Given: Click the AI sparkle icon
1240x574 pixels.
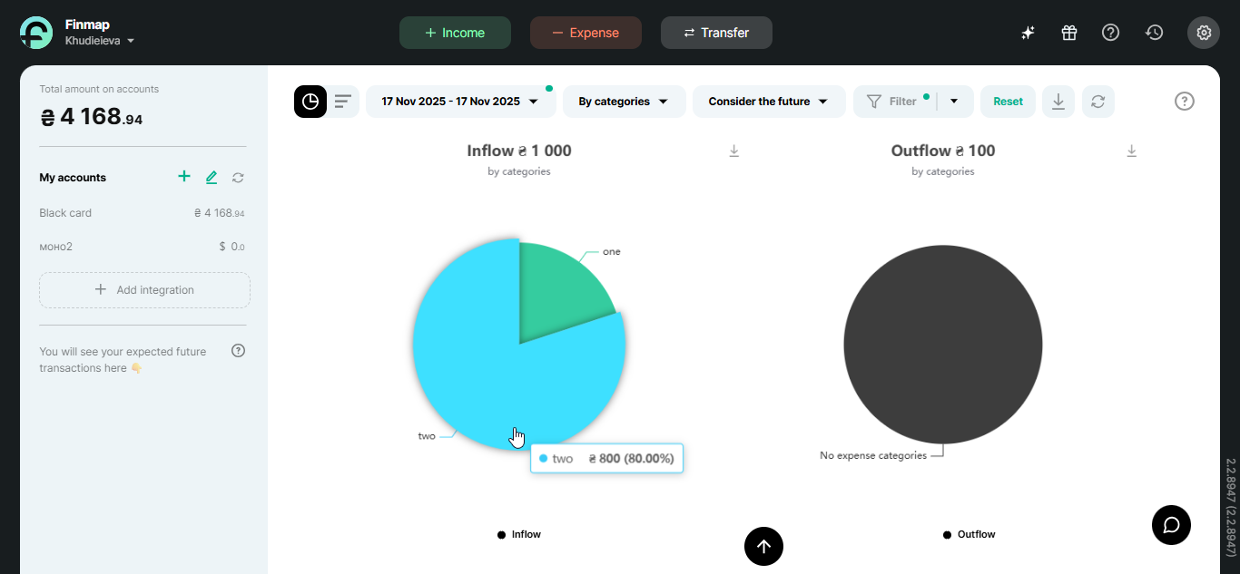Looking at the screenshot, I should coord(1028,33).
